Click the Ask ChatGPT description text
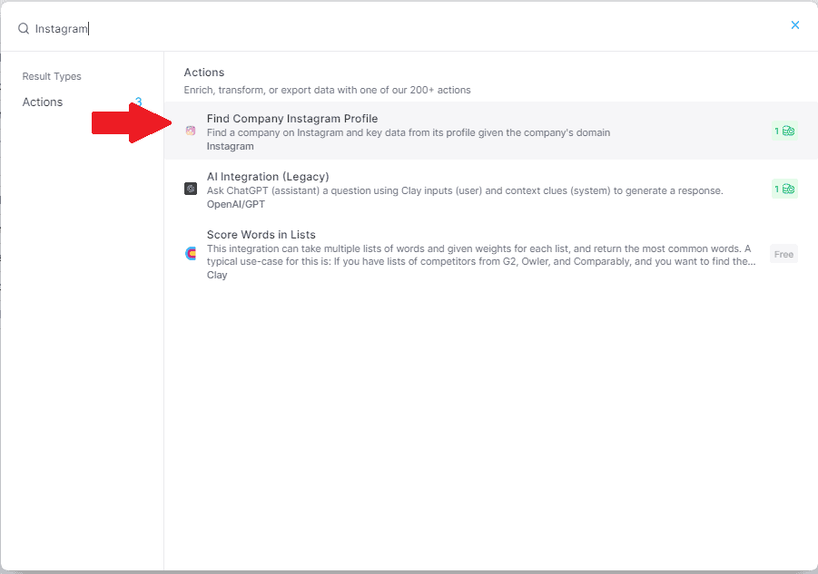Viewport: 818px width, 574px height. tap(464, 190)
